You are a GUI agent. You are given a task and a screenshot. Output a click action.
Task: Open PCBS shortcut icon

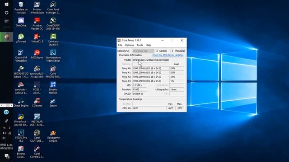[x=37, y=88]
